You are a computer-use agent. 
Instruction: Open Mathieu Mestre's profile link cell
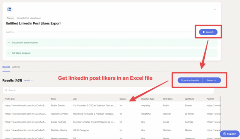[x=25, y=130]
